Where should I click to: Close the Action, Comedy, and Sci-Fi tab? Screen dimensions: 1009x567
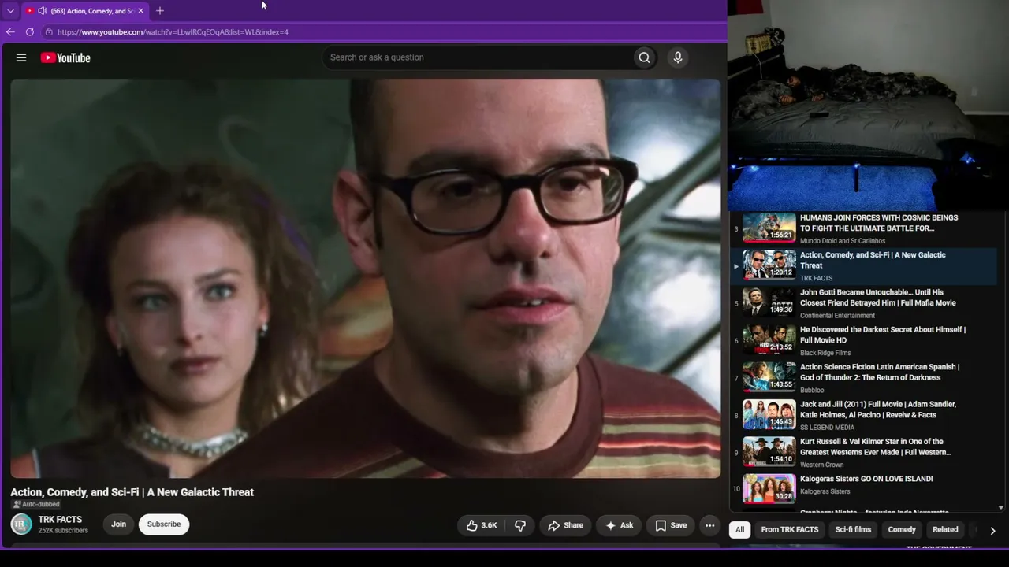pyautogui.click(x=140, y=11)
